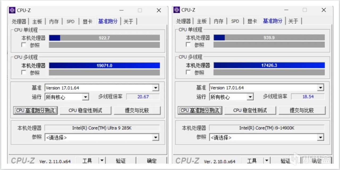This screenshot has width=340, height=170.
Task: Click single-thread score bar showing 922.7
Action: click(x=104, y=38)
